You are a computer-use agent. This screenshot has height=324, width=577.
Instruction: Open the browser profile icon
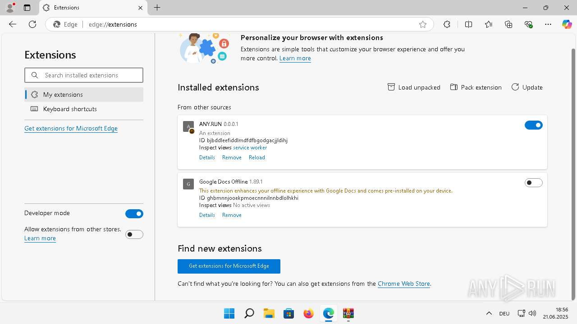tap(10, 8)
